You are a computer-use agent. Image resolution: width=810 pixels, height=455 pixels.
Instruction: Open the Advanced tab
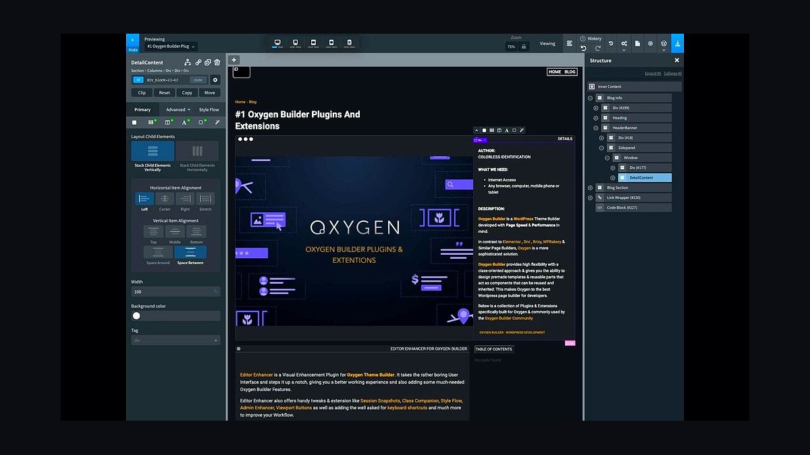178,109
